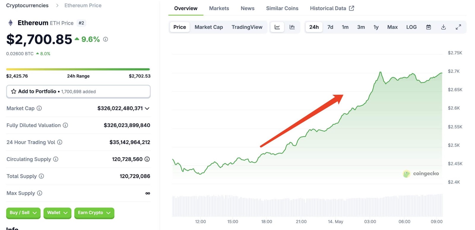
Task: Click the volume bars below chart
Action: [307, 205]
